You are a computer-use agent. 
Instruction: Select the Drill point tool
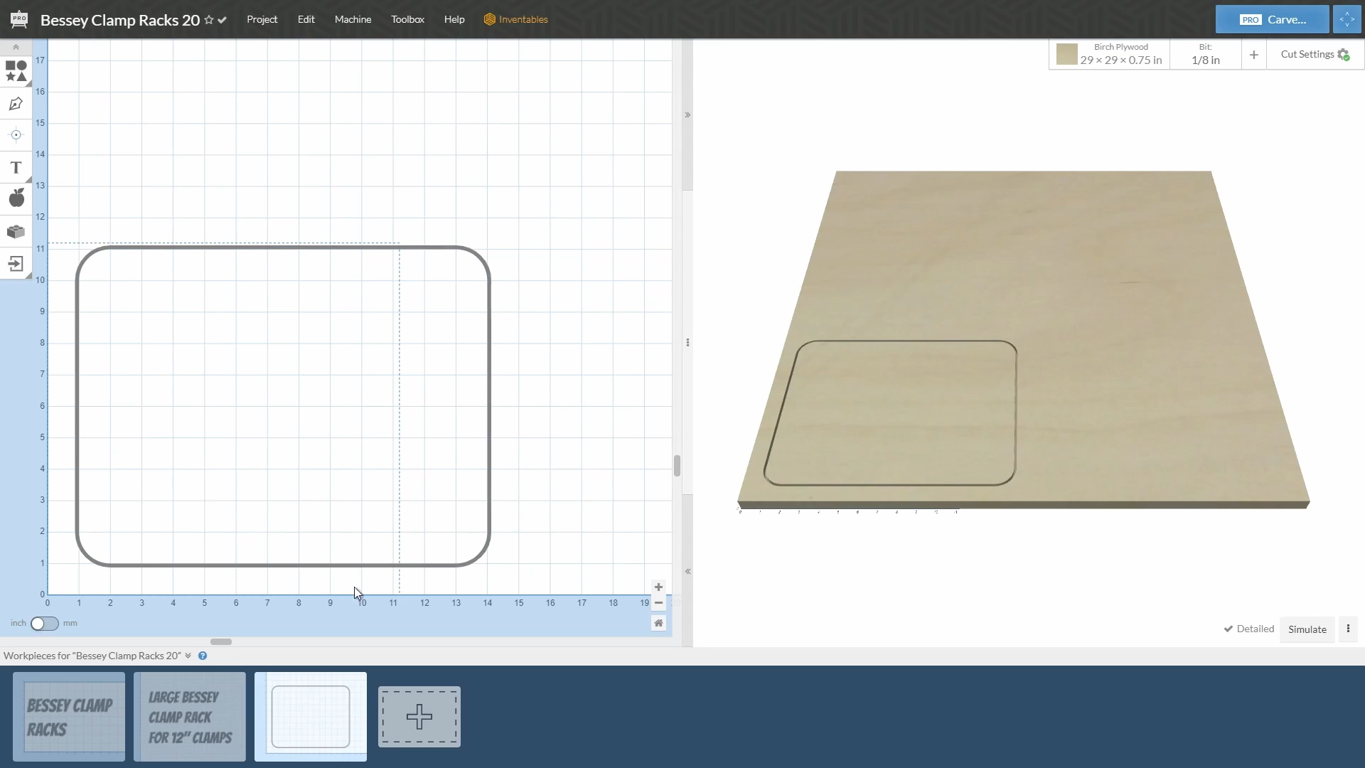click(16, 135)
